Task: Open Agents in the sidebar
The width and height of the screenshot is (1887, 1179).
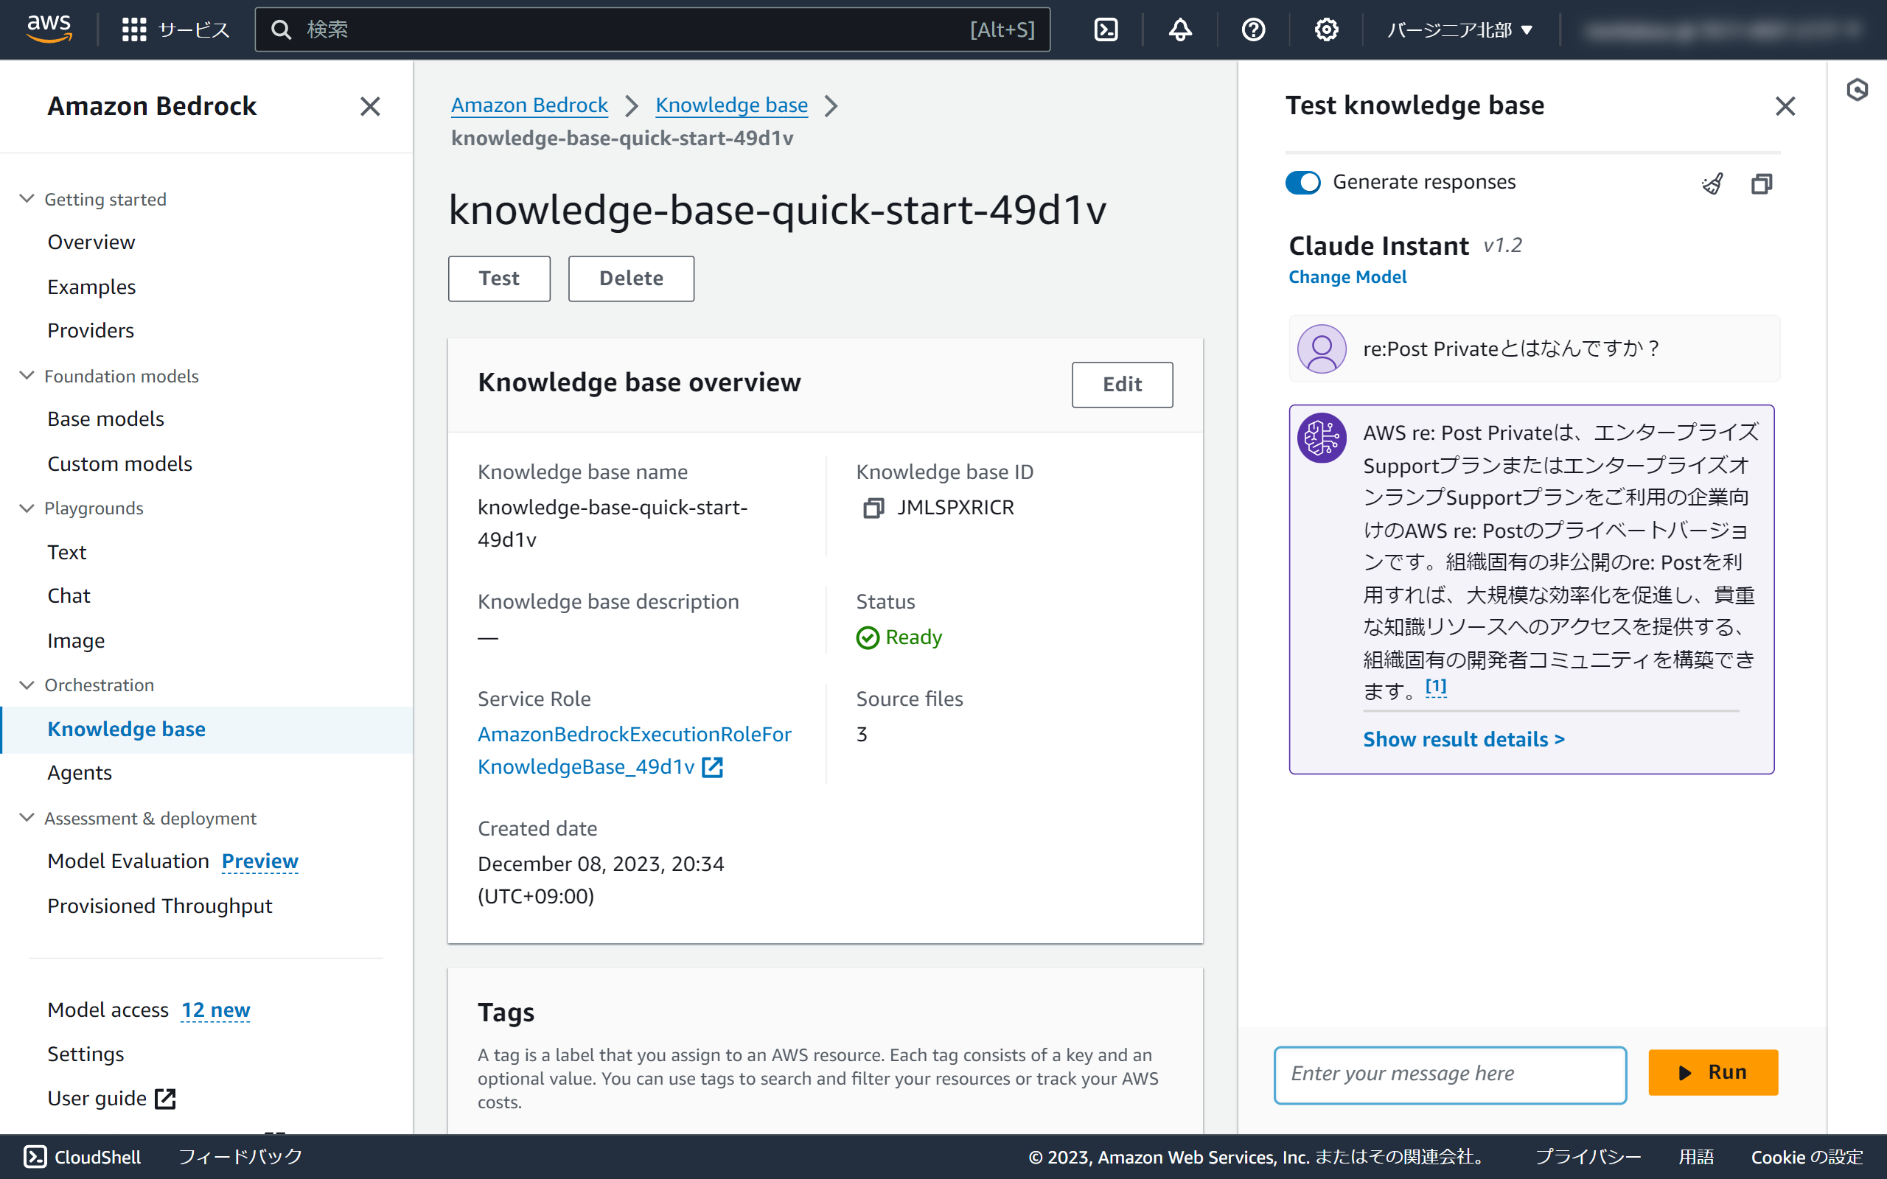Action: point(80,772)
